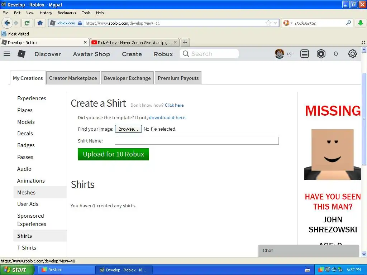Click the tab groups grid icon
The image size is (367, 275).
pyautogui.click(x=363, y=42)
